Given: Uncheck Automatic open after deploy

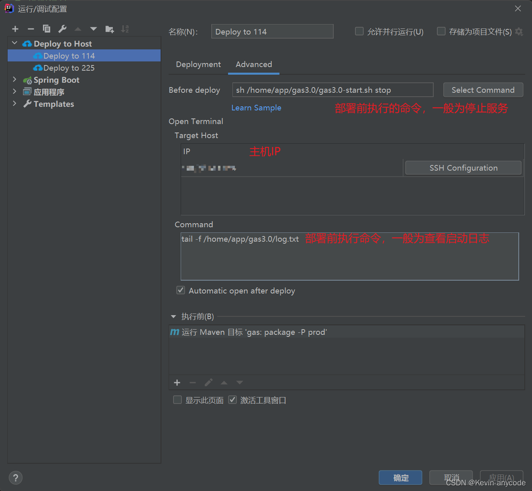Looking at the screenshot, I should (x=181, y=290).
